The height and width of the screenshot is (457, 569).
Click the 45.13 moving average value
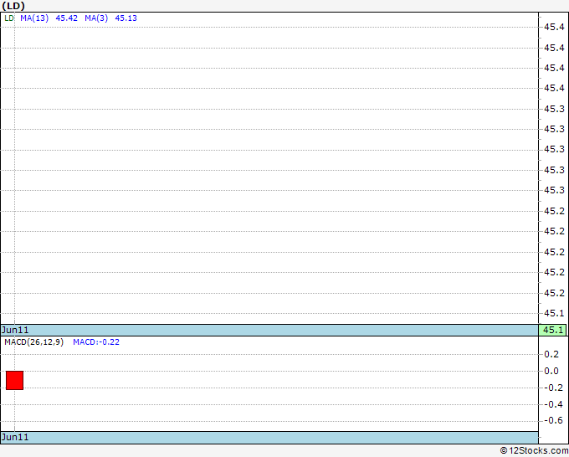pyautogui.click(x=126, y=18)
